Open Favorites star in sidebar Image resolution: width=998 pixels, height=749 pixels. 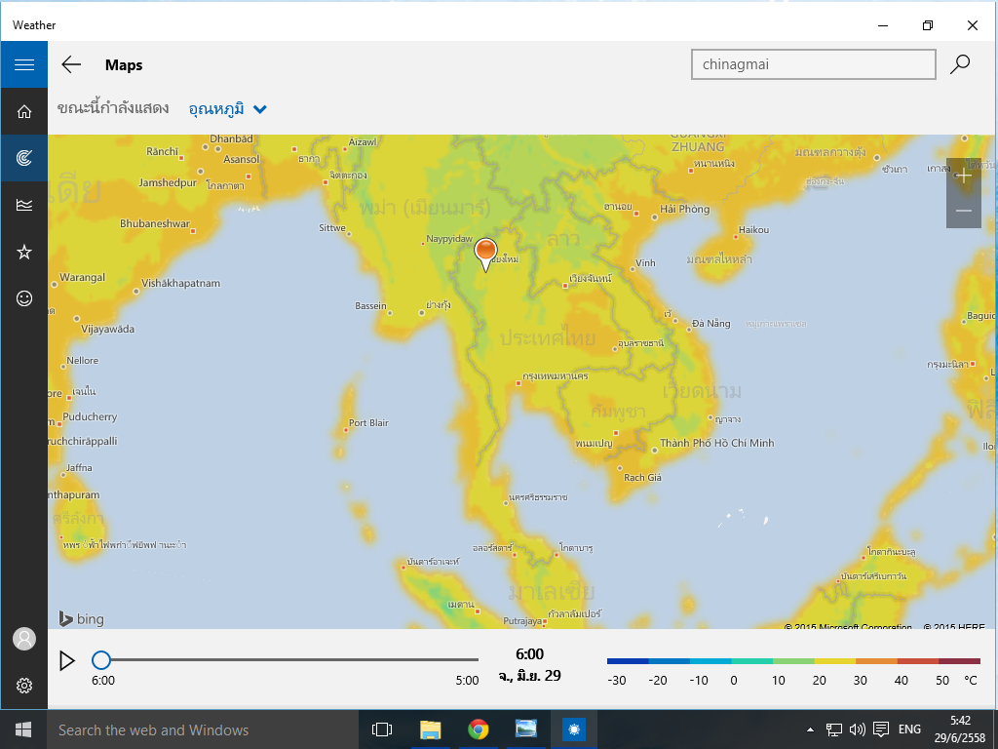coord(24,252)
